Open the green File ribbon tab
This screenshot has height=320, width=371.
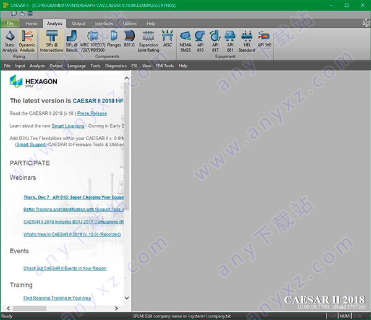point(10,23)
